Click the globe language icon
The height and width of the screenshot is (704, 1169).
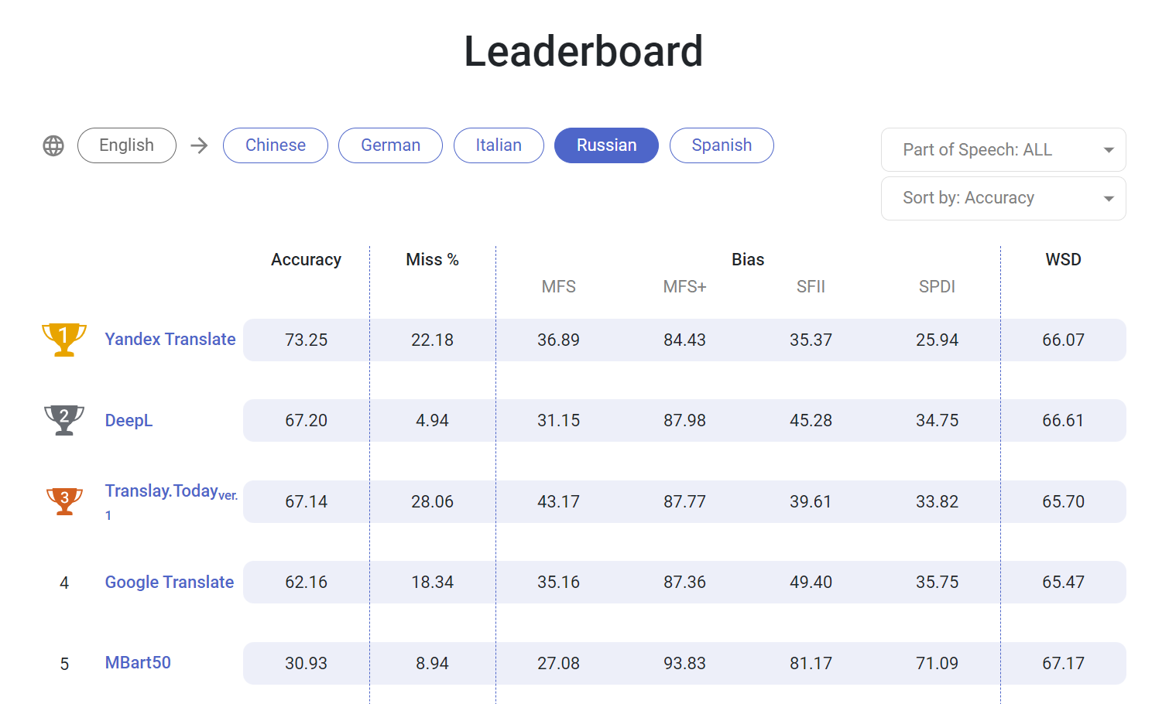tap(53, 145)
